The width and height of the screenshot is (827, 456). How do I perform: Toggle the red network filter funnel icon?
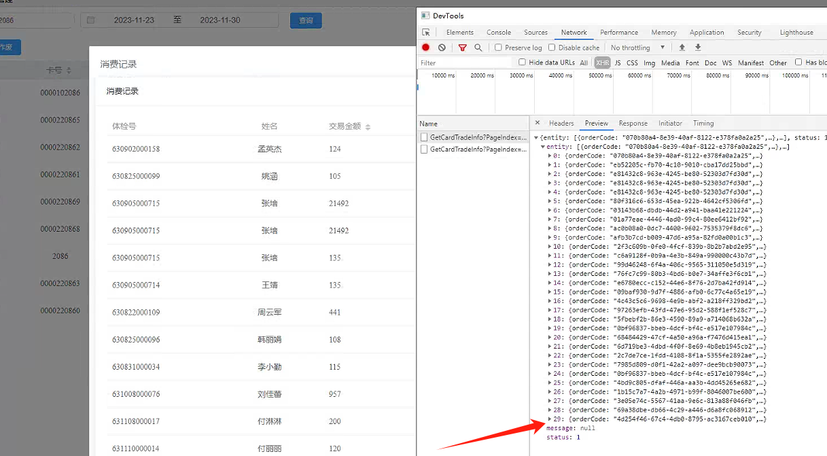point(463,48)
